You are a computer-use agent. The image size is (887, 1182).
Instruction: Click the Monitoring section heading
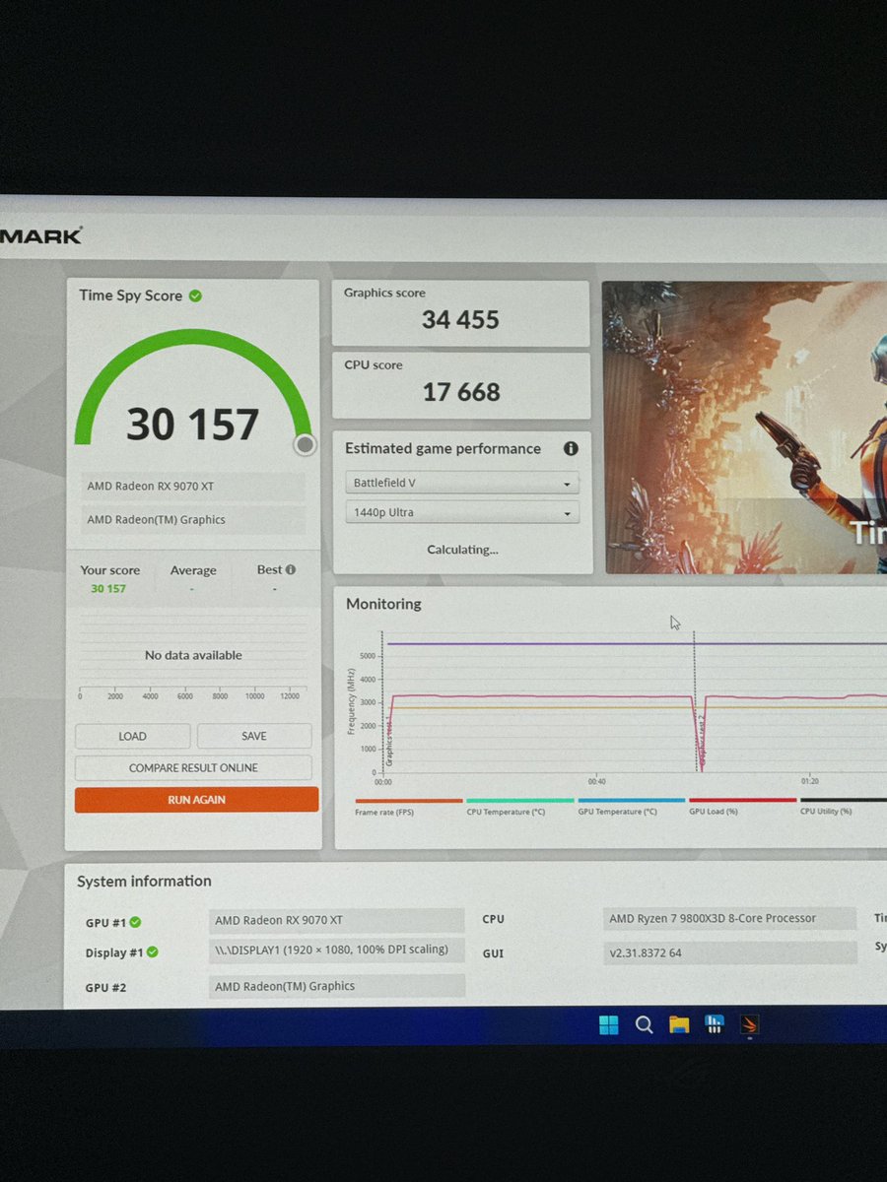click(x=383, y=604)
